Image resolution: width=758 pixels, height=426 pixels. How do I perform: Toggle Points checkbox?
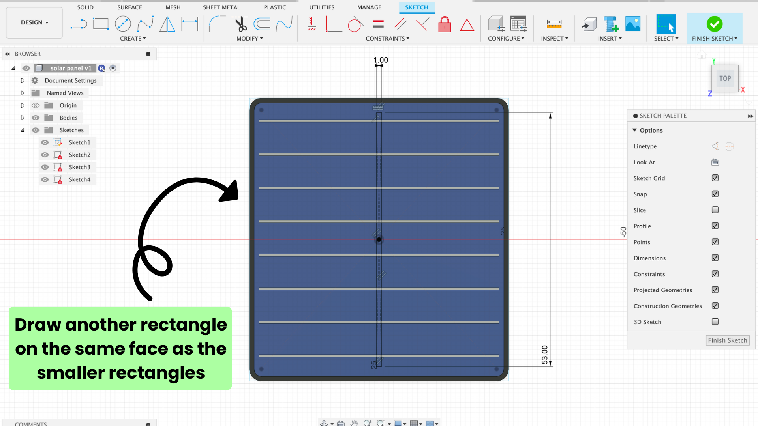click(715, 242)
